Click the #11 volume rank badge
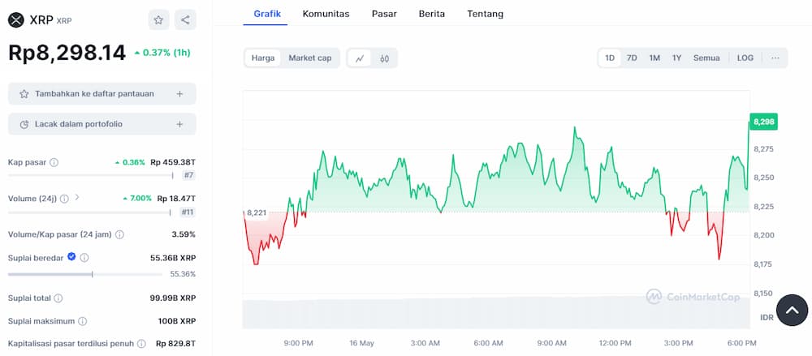Screen dimensions: 812x356 [x=187, y=212]
